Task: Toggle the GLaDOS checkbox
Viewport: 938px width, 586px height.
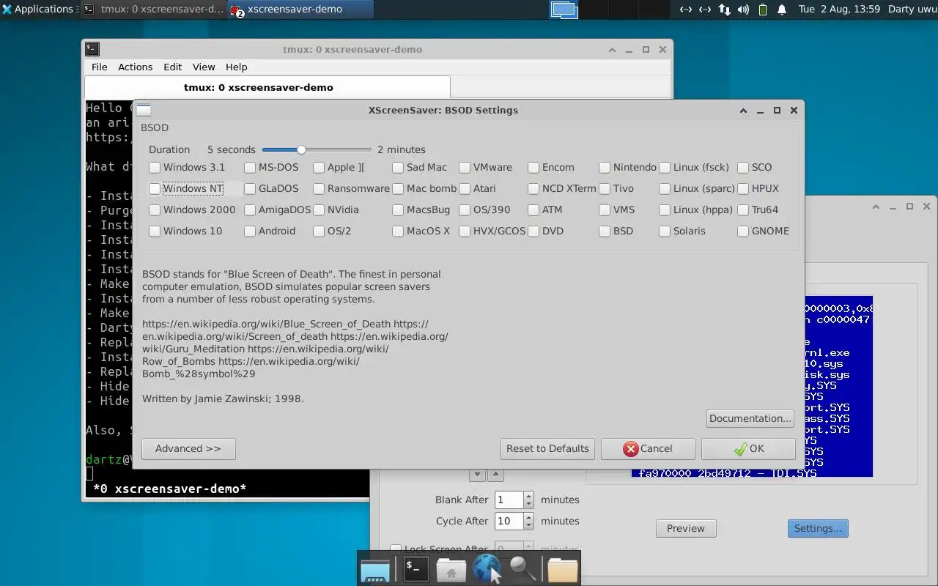Action: pyautogui.click(x=250, y=189)
